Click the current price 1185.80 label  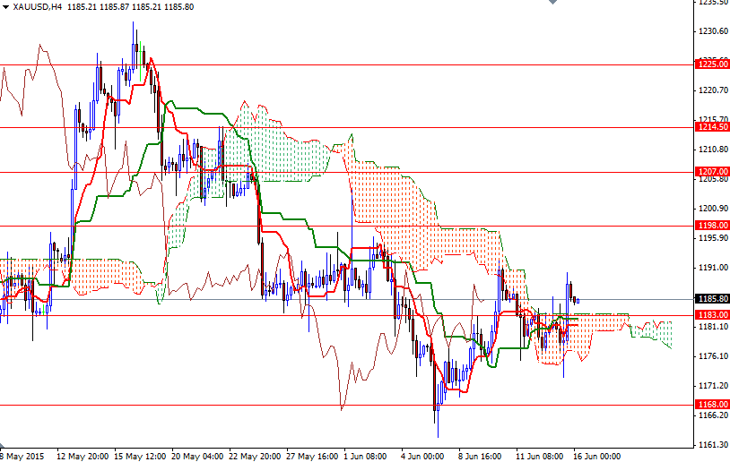coord(711,299)
